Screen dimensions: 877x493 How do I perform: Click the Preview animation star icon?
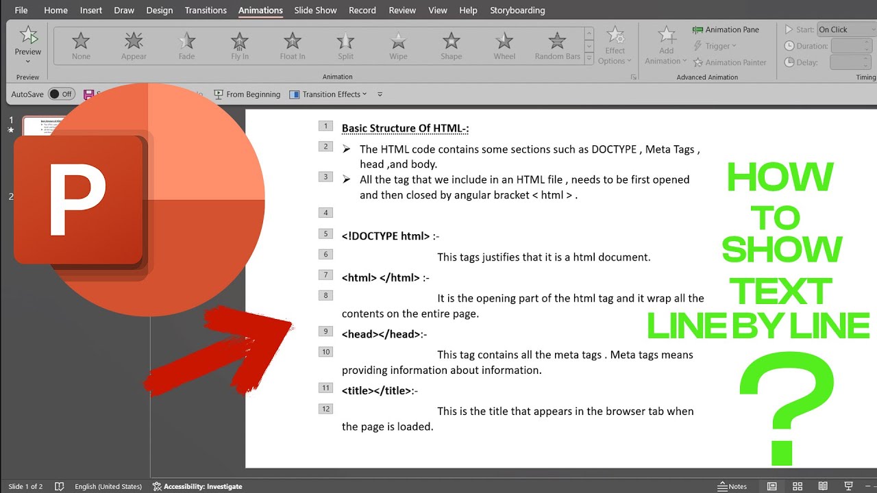(x=28, y=36)
